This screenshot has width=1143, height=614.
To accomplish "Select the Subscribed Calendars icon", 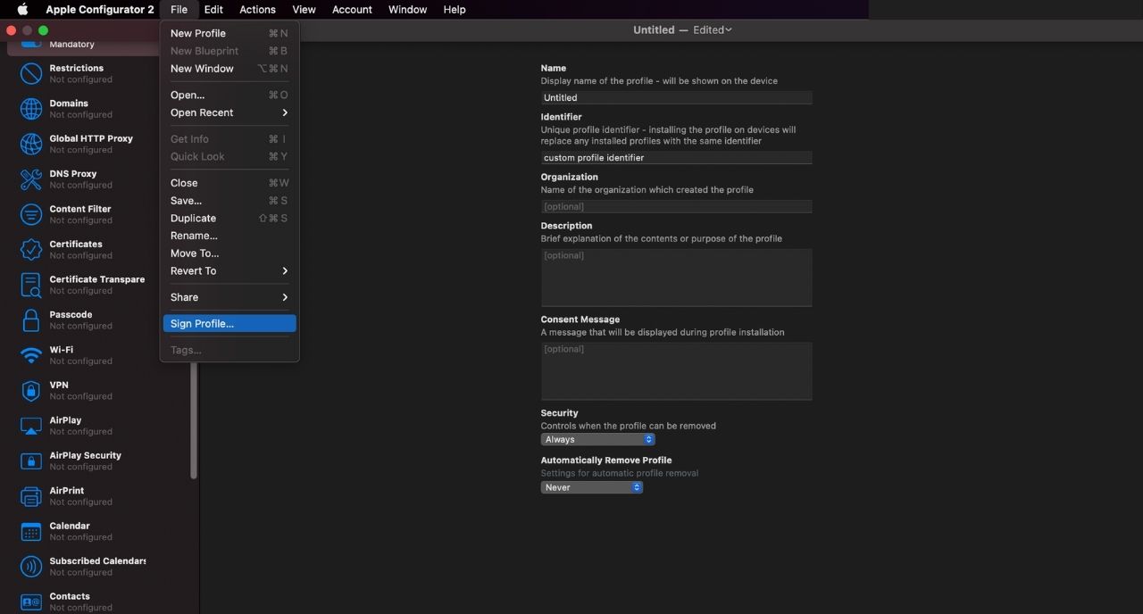I will click(31, 567).
